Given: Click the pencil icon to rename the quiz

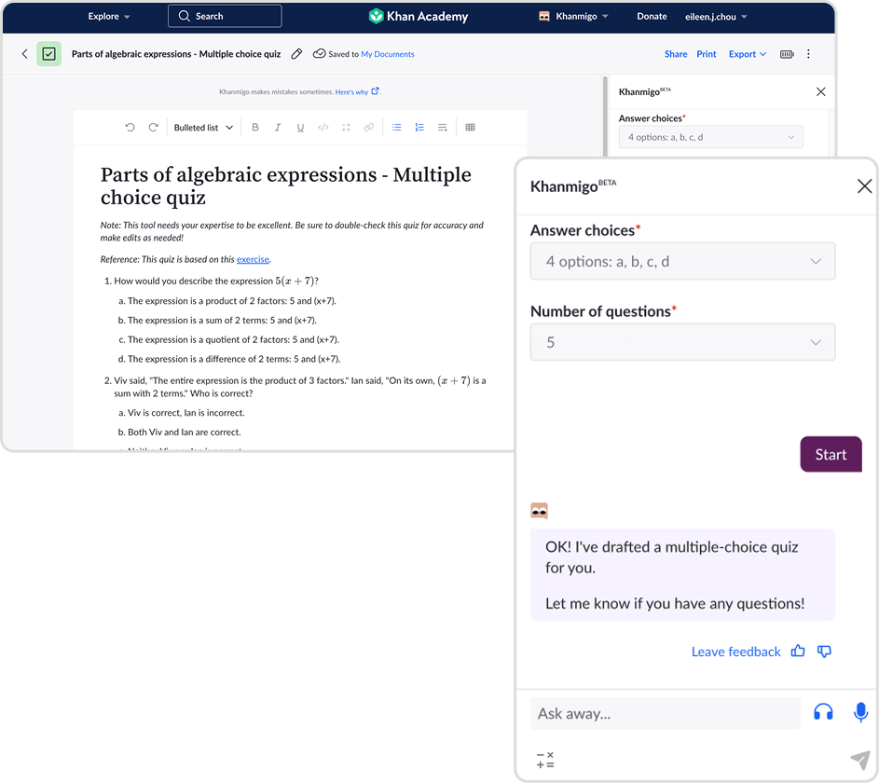Looking at the screenshot, I should pyautogui.click(x=296, y=54).
